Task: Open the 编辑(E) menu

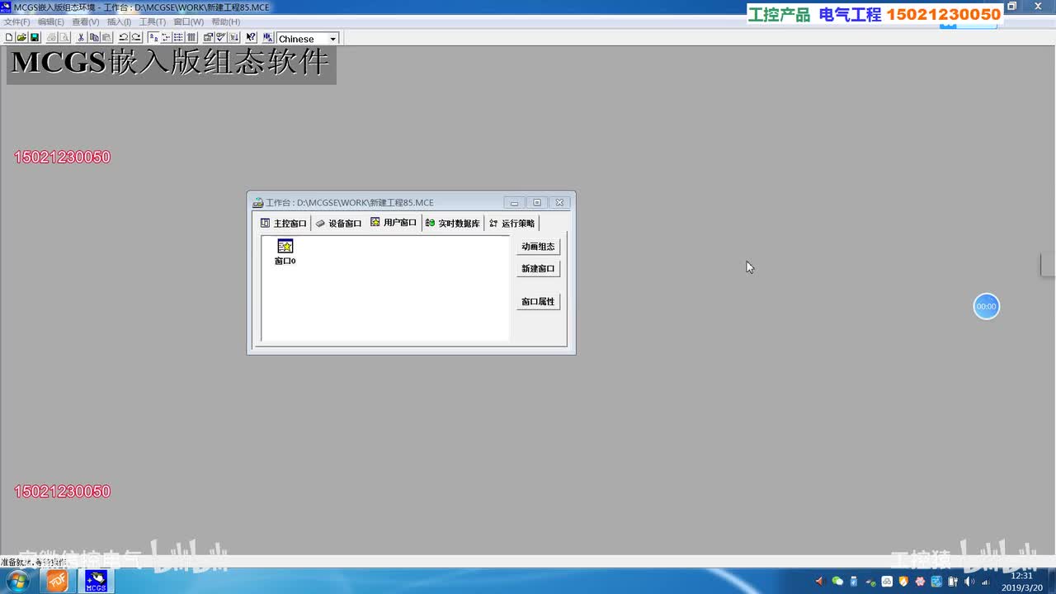Action: 51,21
